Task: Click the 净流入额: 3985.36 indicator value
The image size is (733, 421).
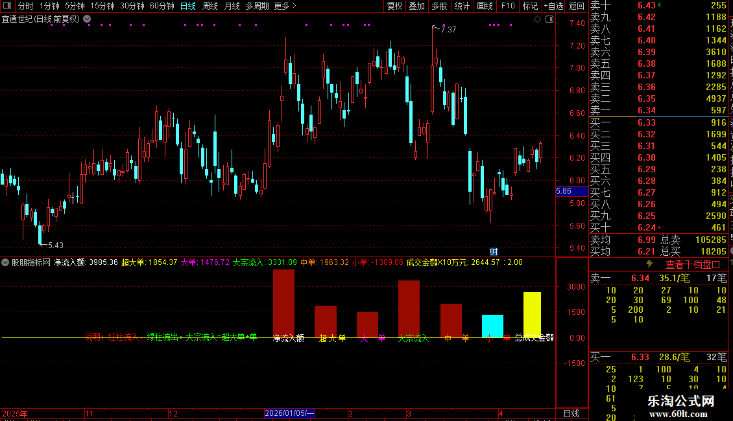Action: [86, 262]
